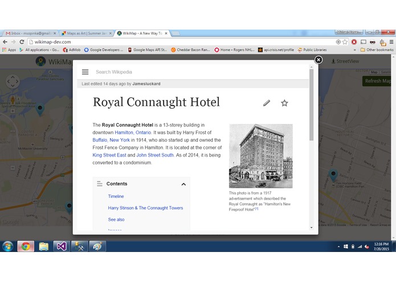Open the Chrome menu button

point(391,42)
